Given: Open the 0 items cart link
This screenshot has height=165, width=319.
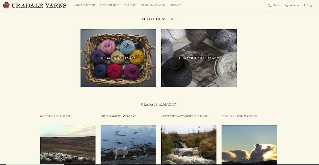Looking at the screenshot, I should click(x=295, y=5).
